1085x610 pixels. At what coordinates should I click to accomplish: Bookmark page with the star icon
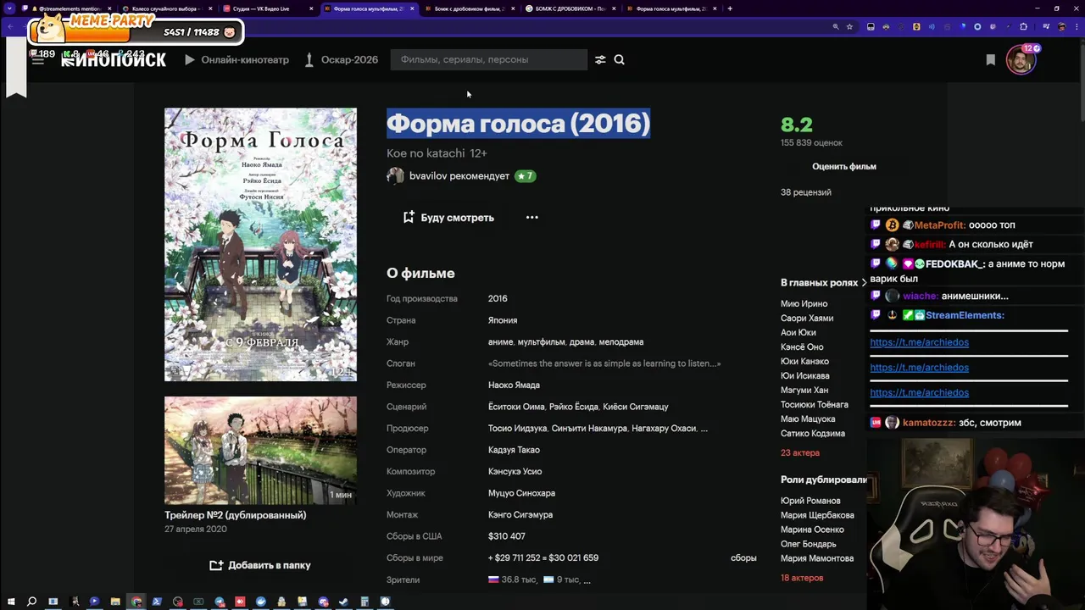pyautogui.click(x=849, y=27)
